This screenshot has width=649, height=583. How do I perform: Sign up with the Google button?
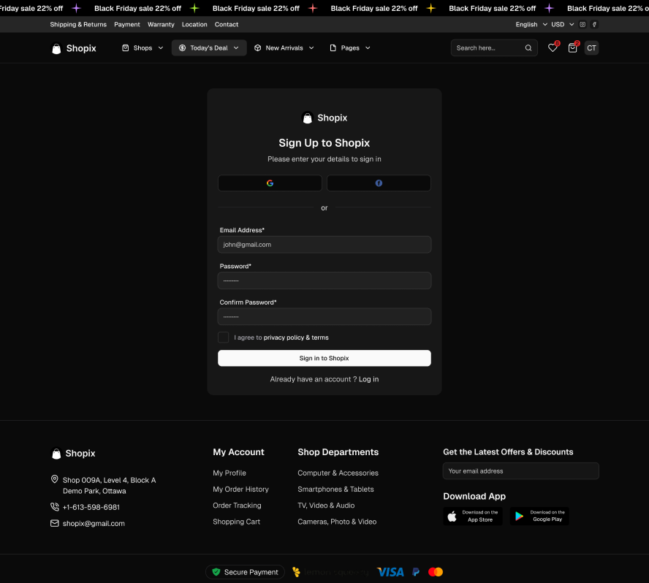[270, 183]
